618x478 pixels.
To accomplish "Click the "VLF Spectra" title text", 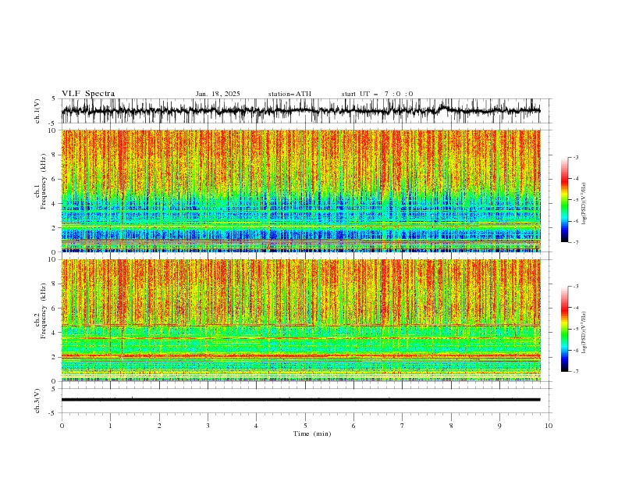I will pos(88,94).
